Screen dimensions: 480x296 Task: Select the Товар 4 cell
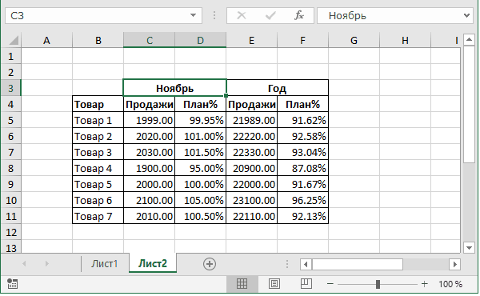tap(98, 168)
